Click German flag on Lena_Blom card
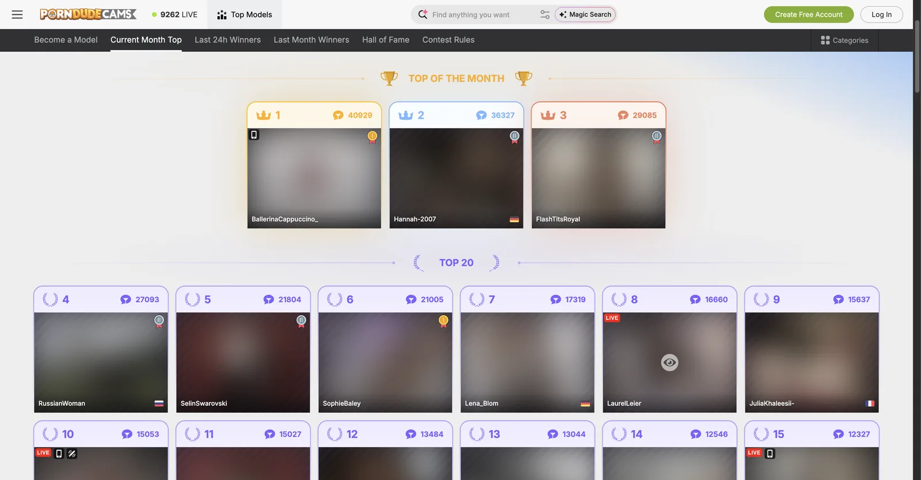The height and width of the screenshot is (480, 921). click(x=585, y=403)
